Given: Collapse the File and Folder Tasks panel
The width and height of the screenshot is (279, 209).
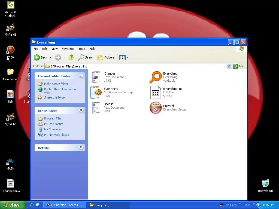Looking at the screenshot, I should tap(81, 76).
